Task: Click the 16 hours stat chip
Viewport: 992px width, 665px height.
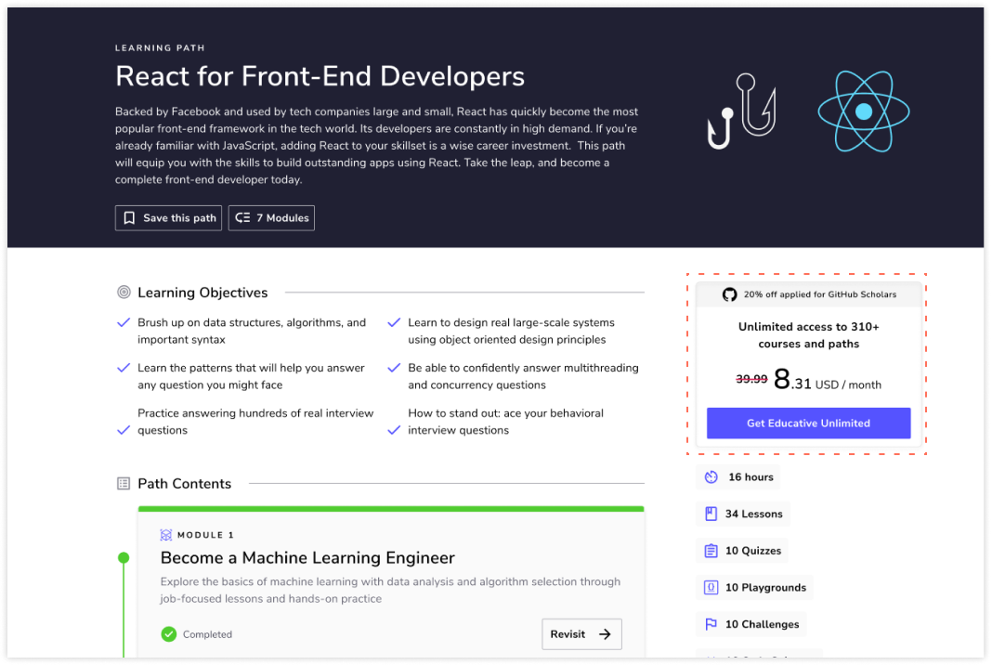Action: click(x=739, y=477)
